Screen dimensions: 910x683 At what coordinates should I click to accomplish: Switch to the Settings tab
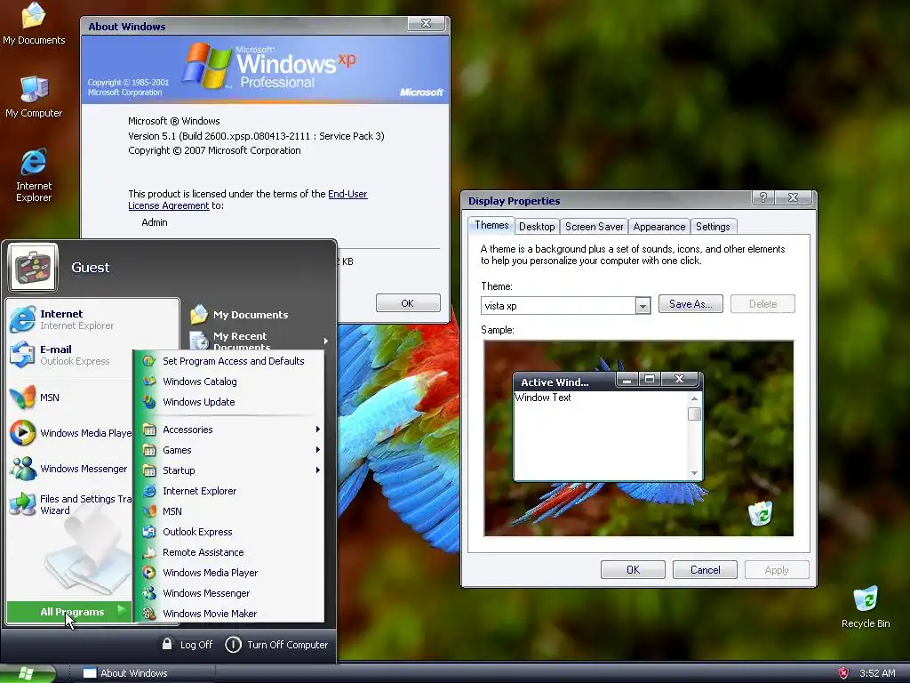click(x=713, y=227)
